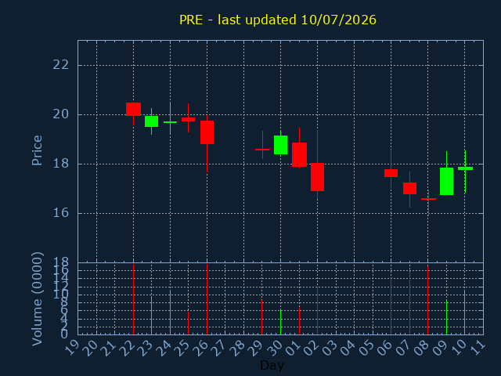501x376 pixels.
Task: Click the red volume bar for day 22
Action: point(134,299)
